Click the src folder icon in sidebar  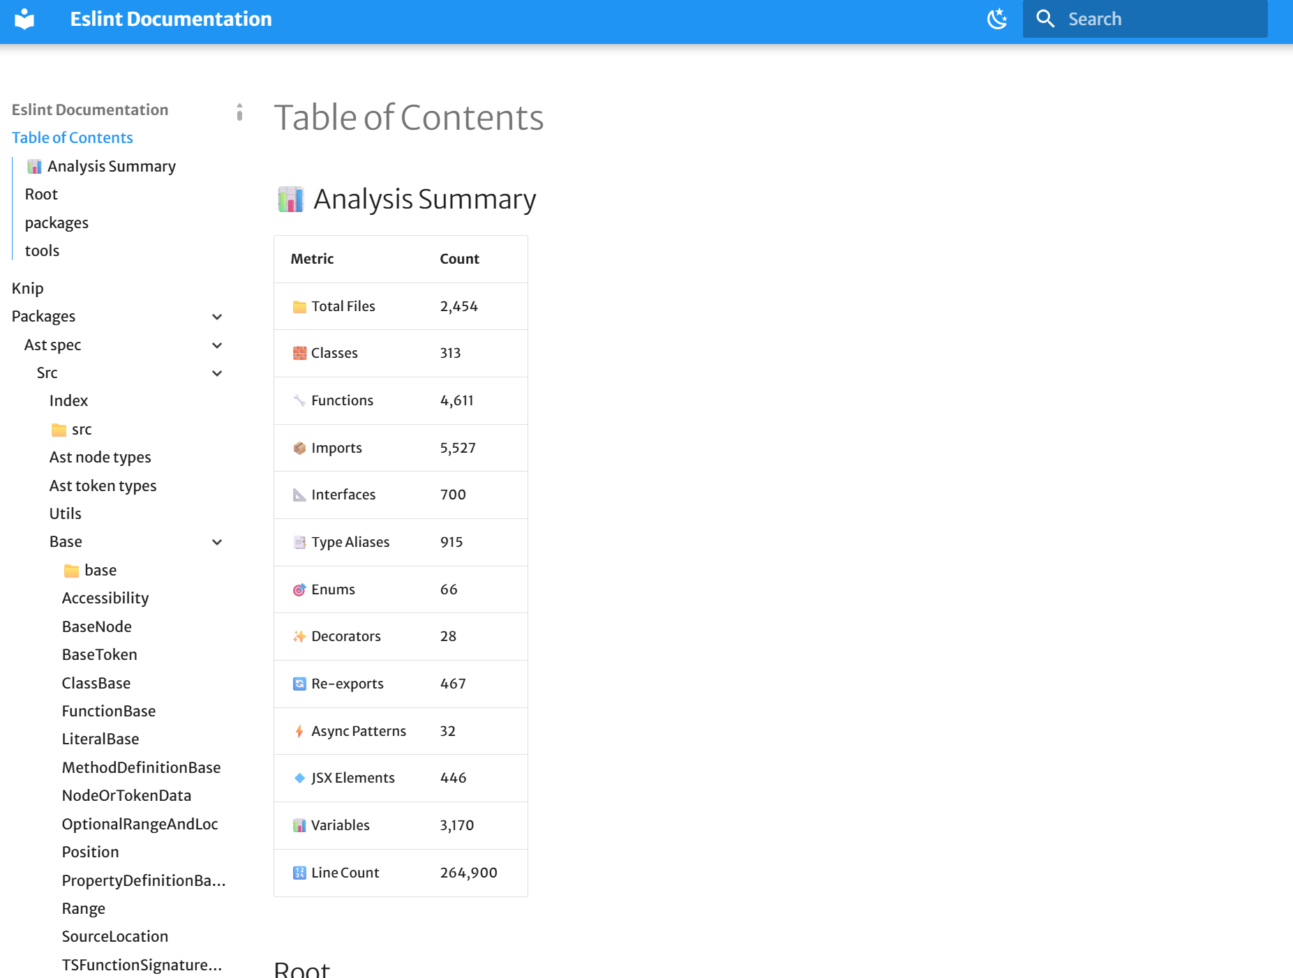coord(59,430)
